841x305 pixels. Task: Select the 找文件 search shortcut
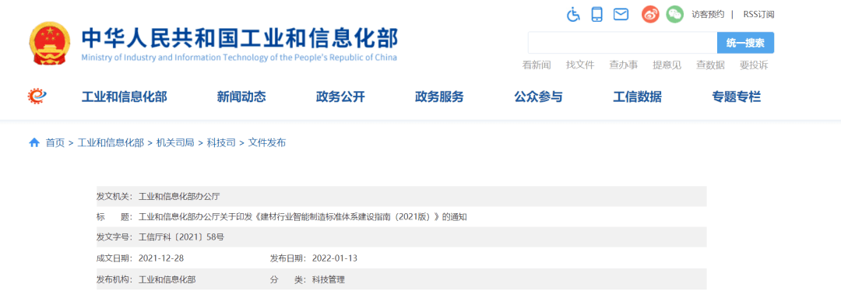(x=580, y=65)
